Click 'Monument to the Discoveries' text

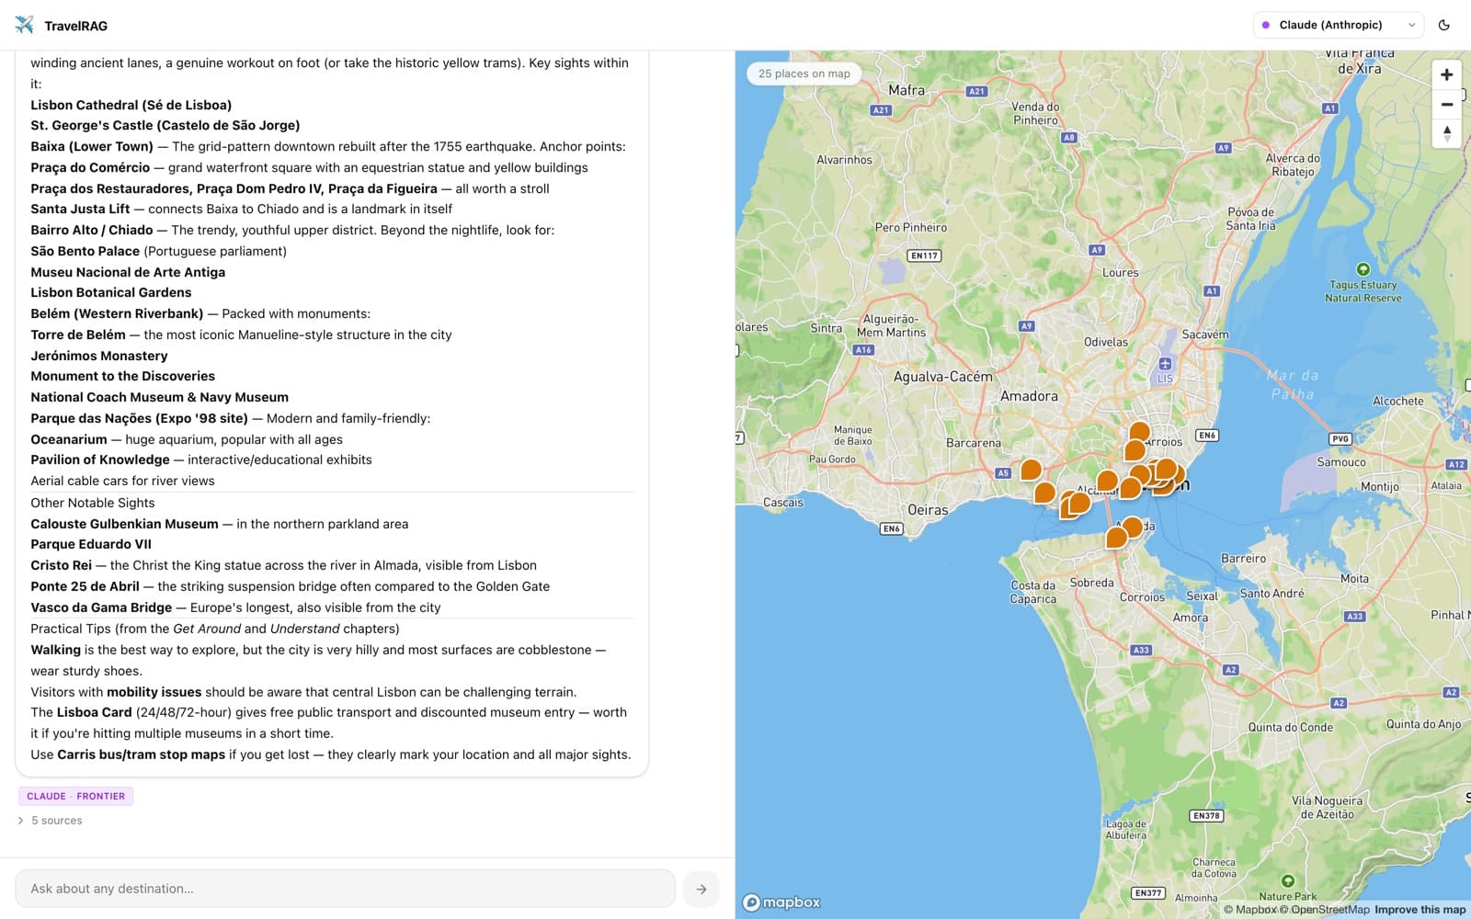point(122,376)
